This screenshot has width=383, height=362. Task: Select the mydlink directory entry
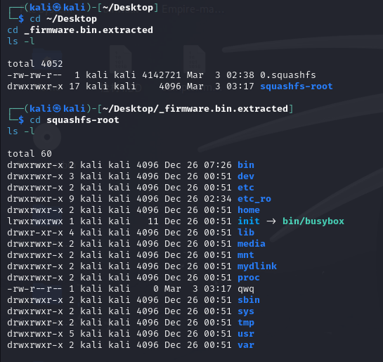257,266
